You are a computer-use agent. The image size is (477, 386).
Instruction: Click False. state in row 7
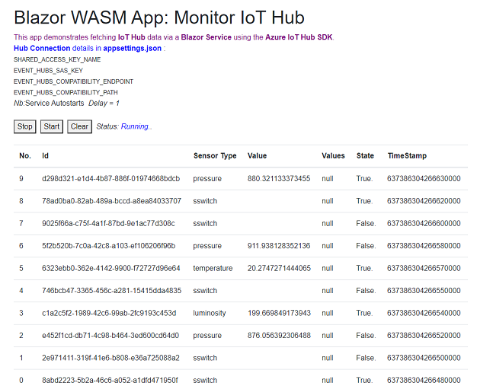click(366, 223)
